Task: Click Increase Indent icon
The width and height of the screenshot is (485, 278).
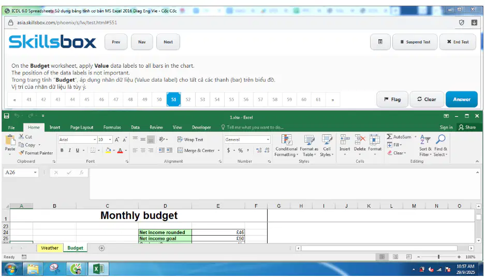Action: coord(169,150)
